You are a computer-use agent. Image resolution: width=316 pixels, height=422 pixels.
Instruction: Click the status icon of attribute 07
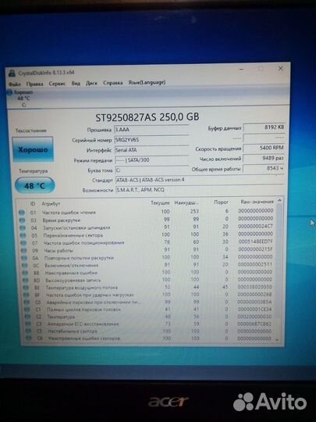[x=23, y=243]
